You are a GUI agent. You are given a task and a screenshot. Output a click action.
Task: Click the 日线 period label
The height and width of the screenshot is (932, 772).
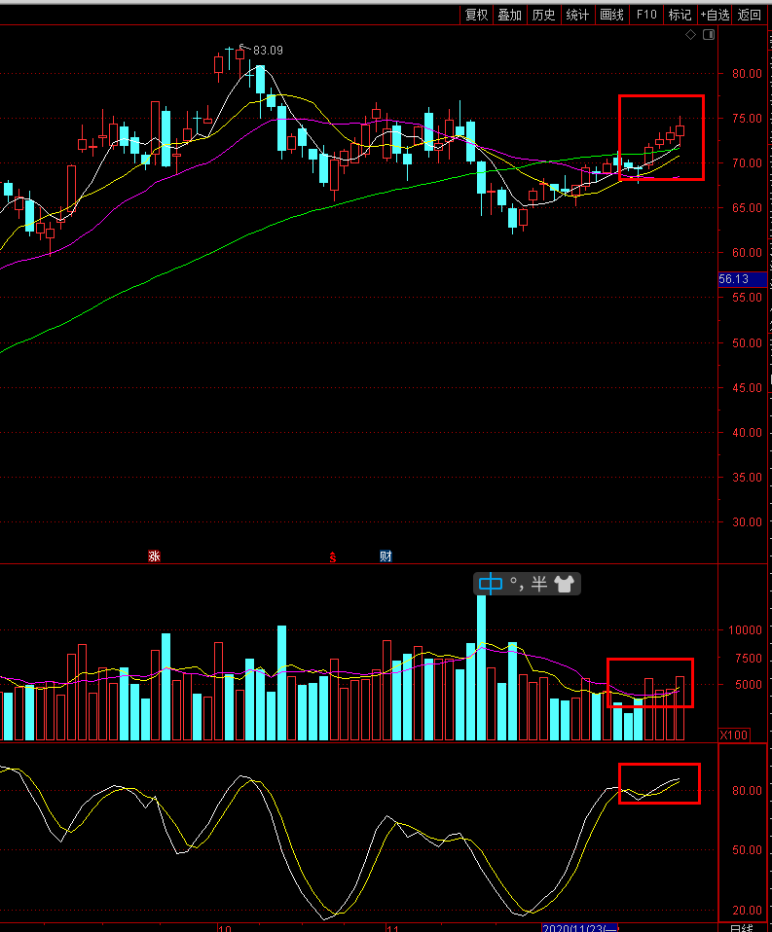tap(741, 927)
